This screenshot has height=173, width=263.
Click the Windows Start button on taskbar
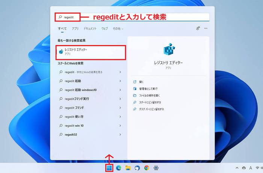[x=109, y=168]
